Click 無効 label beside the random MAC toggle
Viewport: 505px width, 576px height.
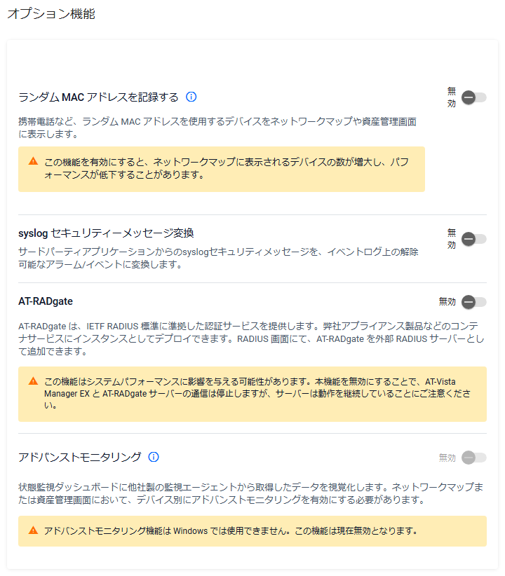click(451, 97)
